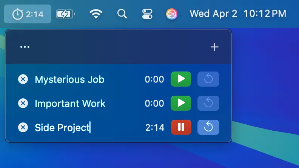This screenshot has height=168, width=299.
Task: Reset the Mysterious Job timer
Action: tap(208, 79)
